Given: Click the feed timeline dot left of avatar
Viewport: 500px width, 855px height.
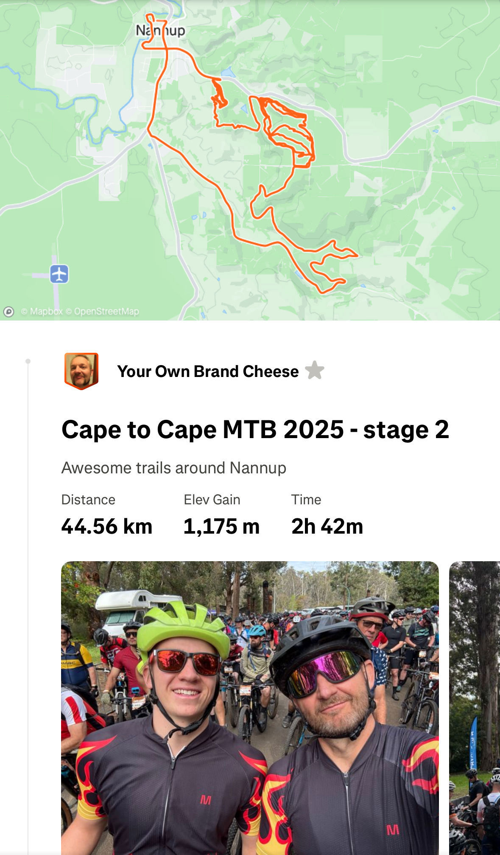Looking at the screenshot, I should (28, 361).
